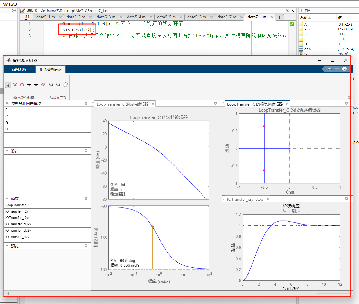Close the LoopTransfer_C root locus editor tab
This screenshot has width=359, height=304.
[x=287, y=104]
